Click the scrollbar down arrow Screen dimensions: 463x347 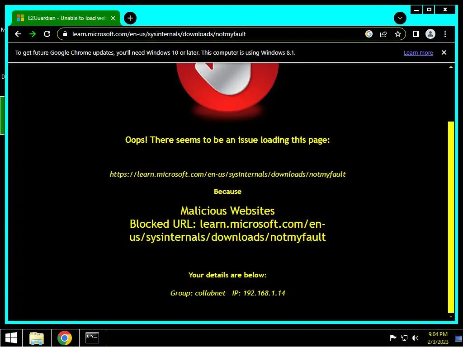[x=451, y=317]
